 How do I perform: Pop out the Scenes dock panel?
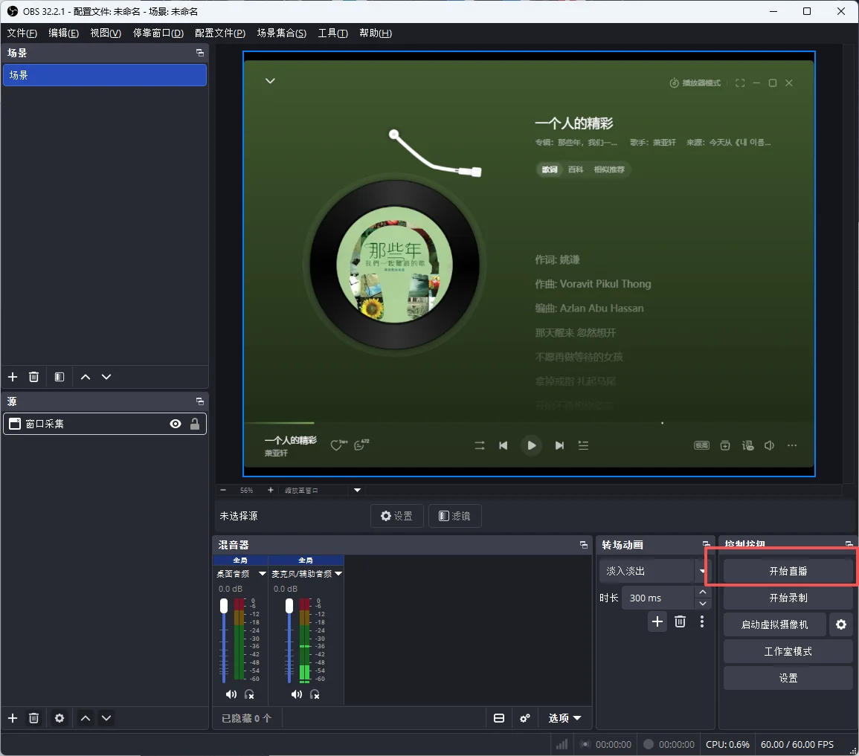click(200, 53)
